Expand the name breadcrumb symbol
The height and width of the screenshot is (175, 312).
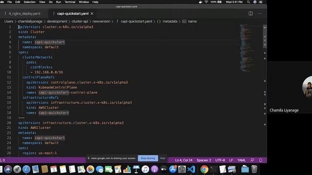point(192,21)
